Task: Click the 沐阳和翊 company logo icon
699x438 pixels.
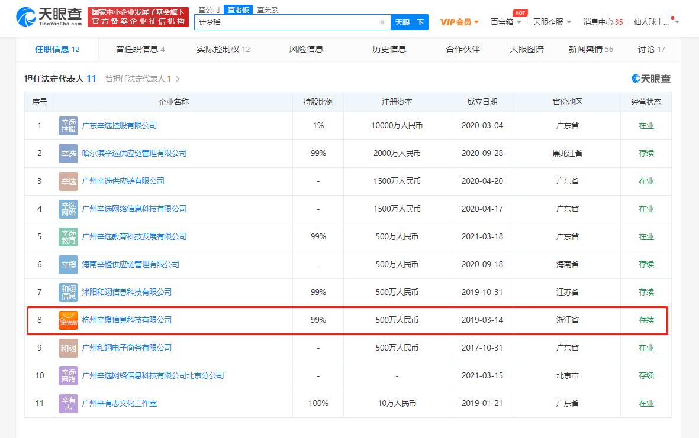Action: (68, 293)
